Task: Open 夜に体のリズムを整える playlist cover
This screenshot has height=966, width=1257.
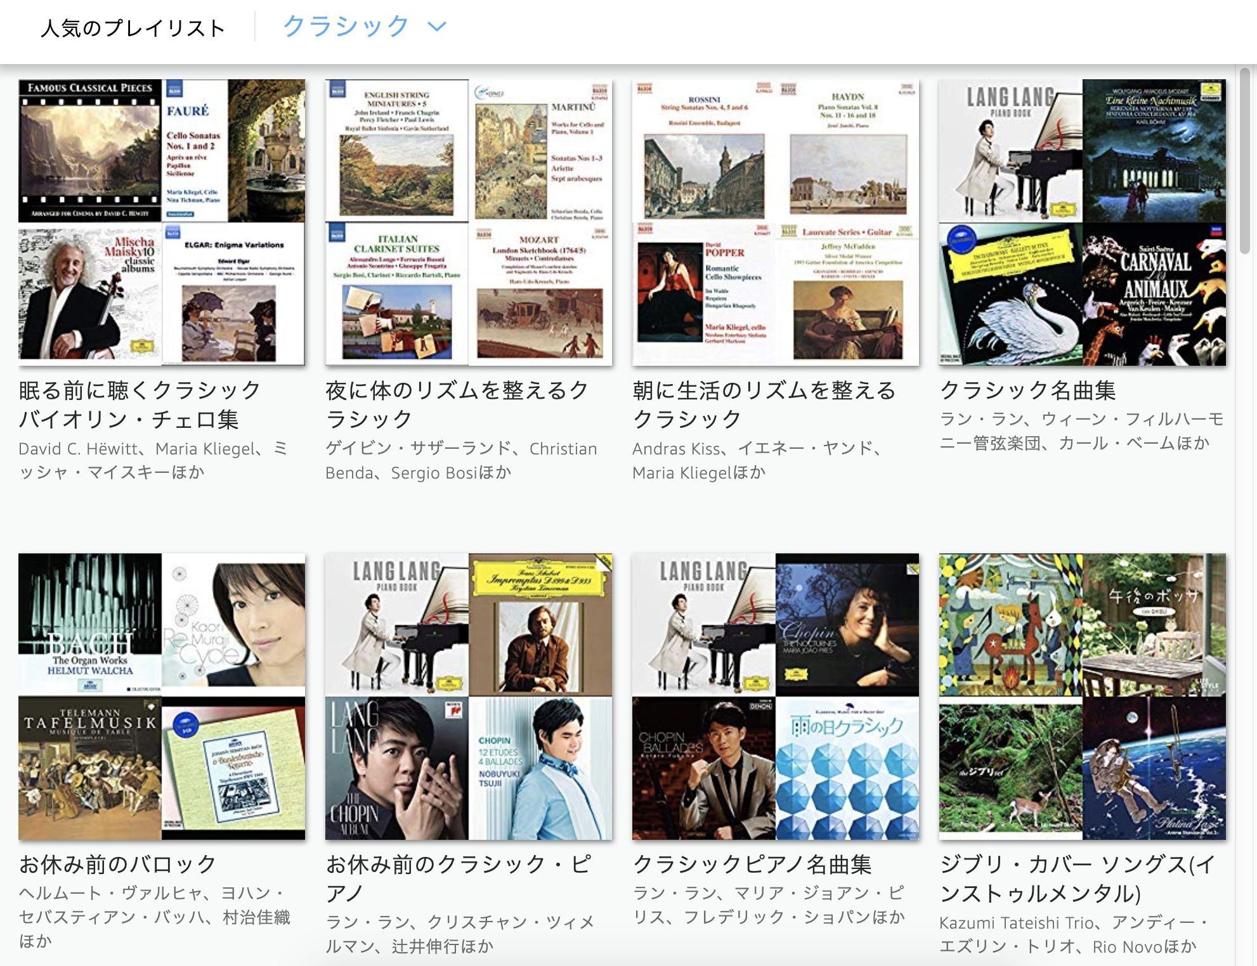Action: 469,222
